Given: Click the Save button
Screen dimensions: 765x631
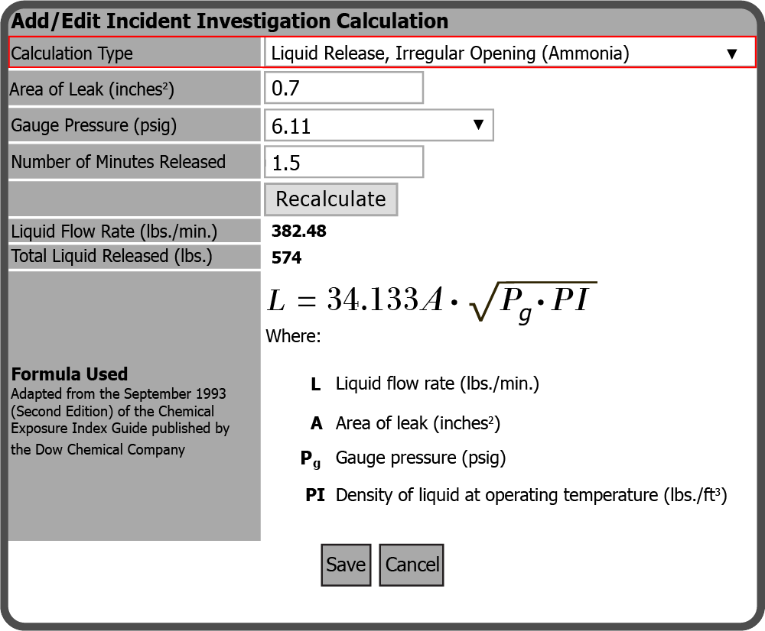Looking at the screenshot, I should click(346, 565).
